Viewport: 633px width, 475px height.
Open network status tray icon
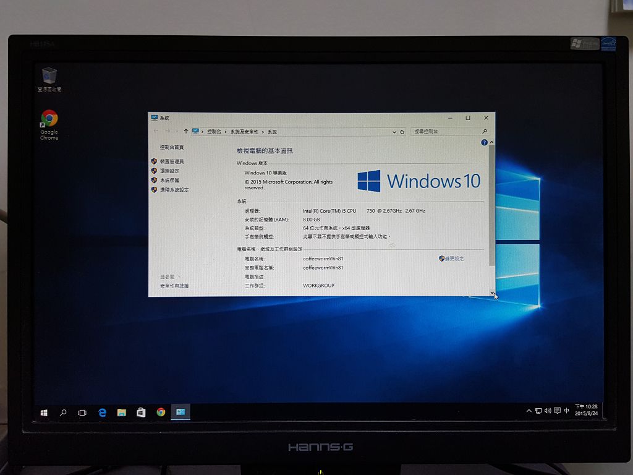coord(538,411)
